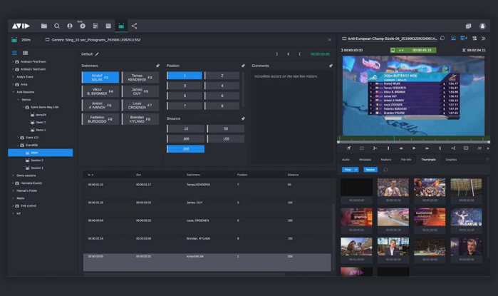The width and height of the screenshot is (498, 296).
Task: Click the search magnifier icon
Action: (x=57, y=26)
